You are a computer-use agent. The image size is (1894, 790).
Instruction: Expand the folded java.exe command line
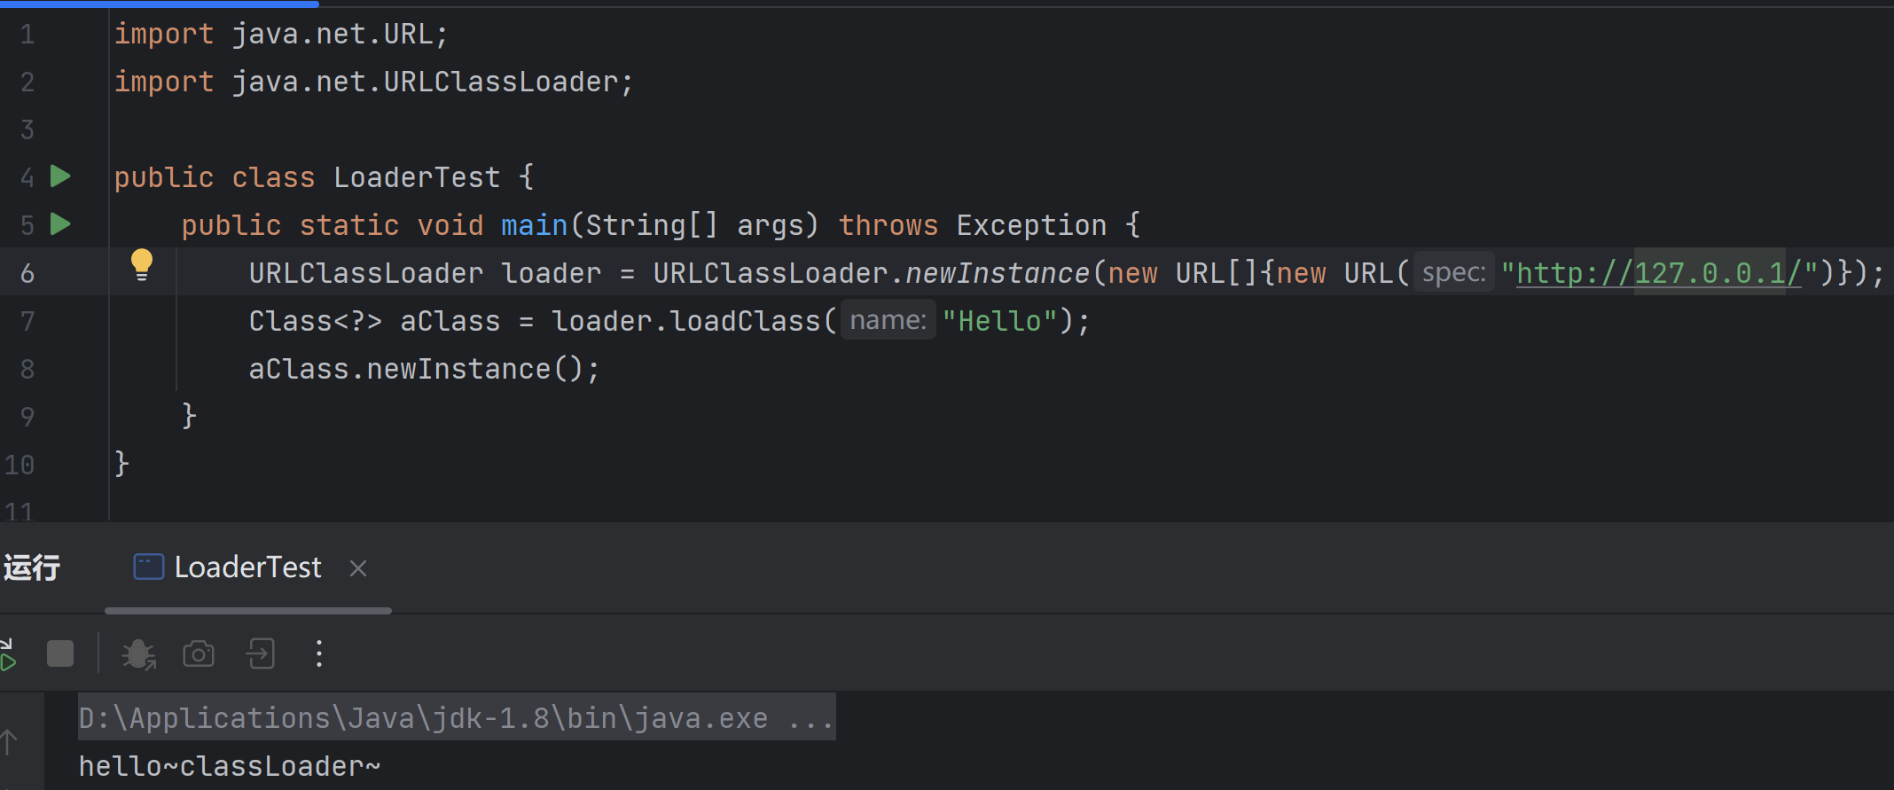[x=457, y=717]
